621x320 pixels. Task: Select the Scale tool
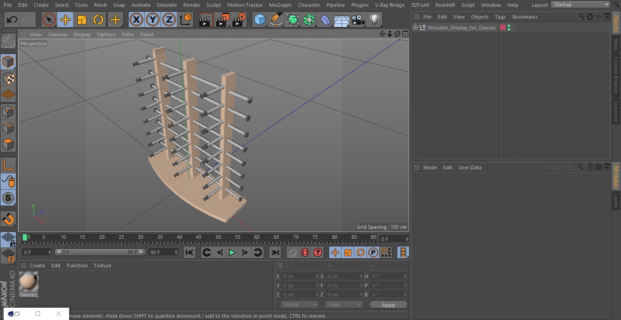82,20
